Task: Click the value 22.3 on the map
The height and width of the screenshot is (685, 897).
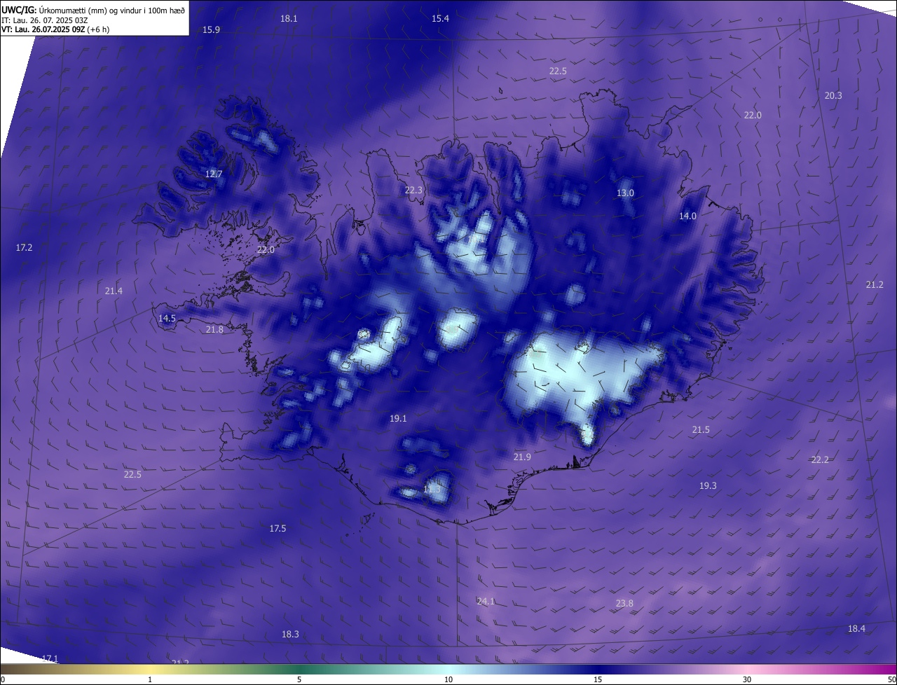Action: 414,190
